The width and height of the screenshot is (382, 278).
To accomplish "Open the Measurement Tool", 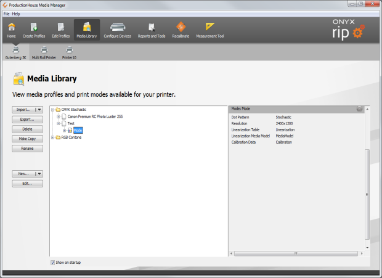I will click(x=210, y=30).
